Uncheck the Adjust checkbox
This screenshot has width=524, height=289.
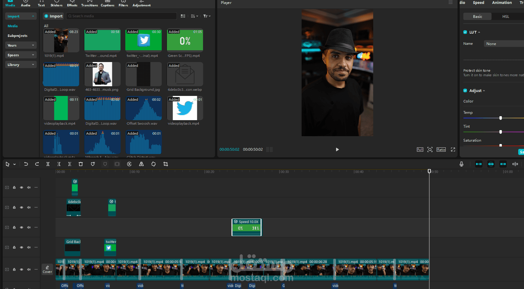[x=465, y=90]
